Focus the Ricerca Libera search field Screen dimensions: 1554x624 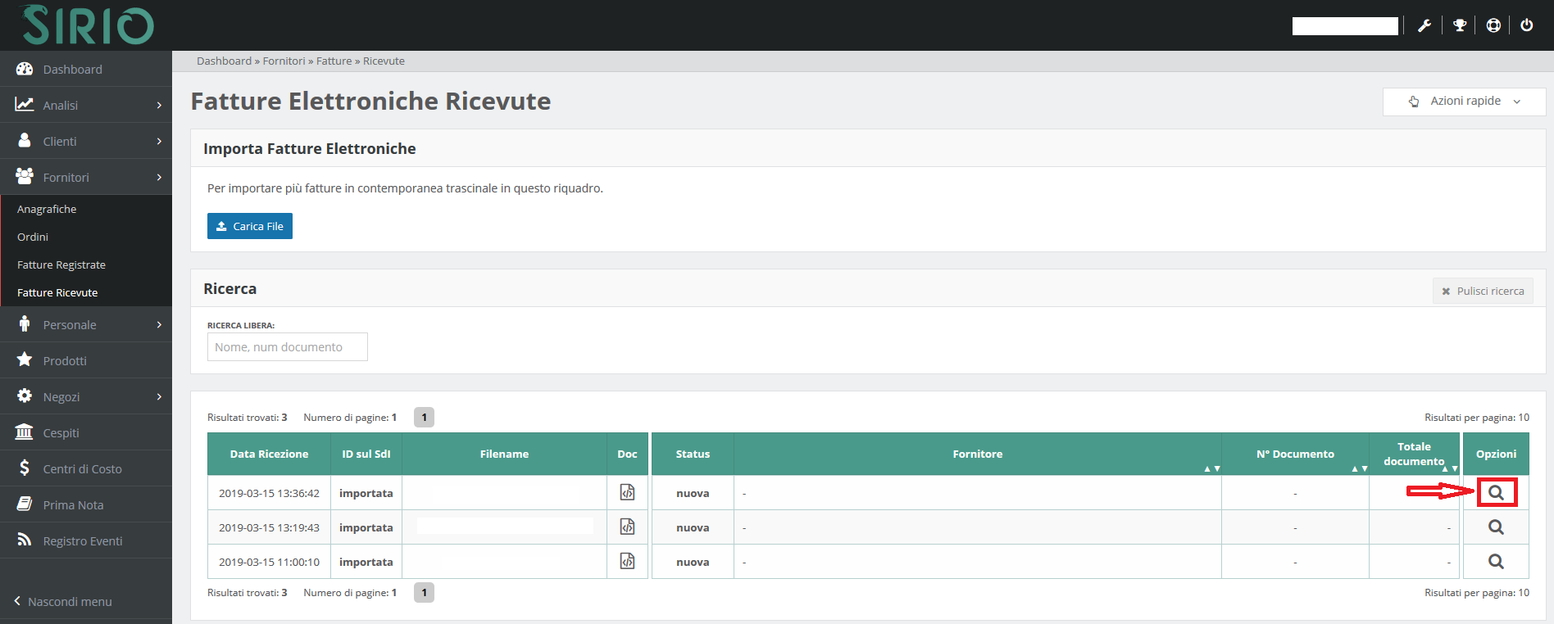(287, 347)
